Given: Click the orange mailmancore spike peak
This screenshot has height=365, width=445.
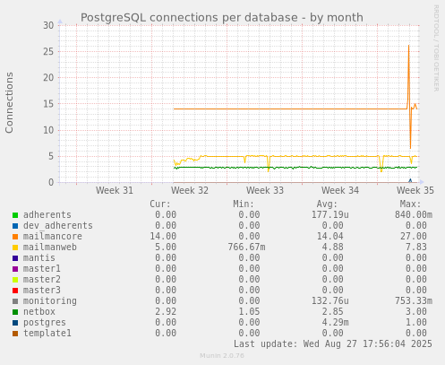Looking at the screenshot, I should (408, 46).
